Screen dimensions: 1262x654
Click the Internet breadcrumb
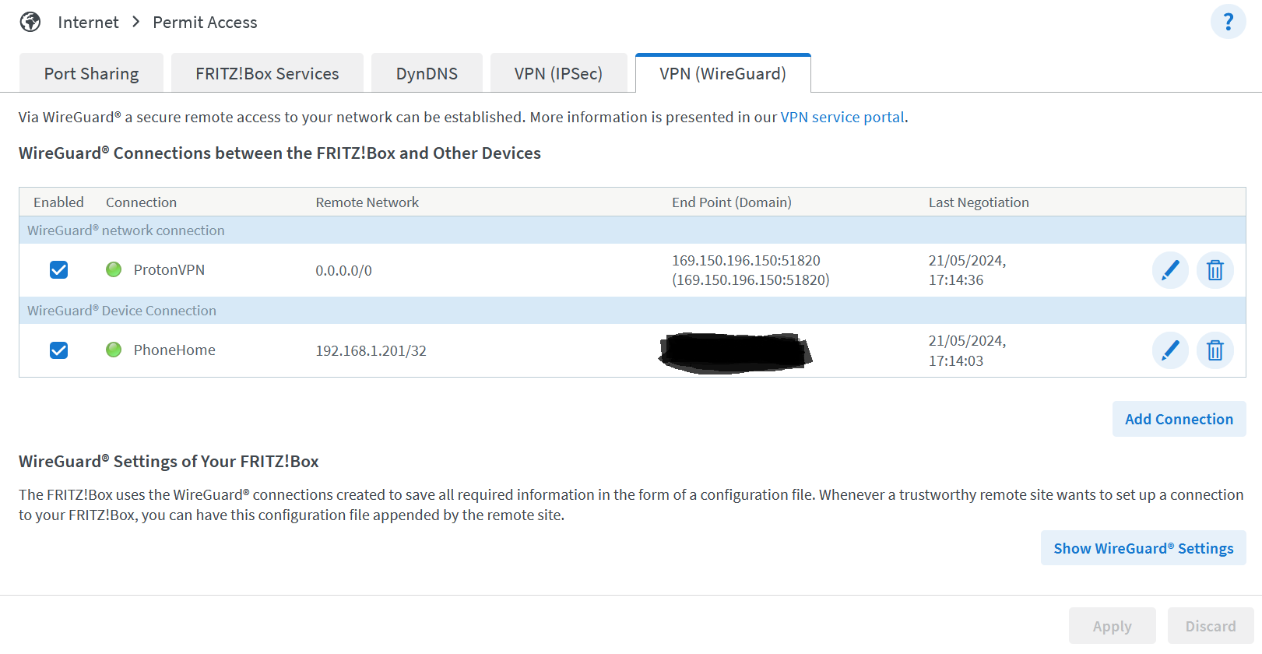pyautogui.click(x=88, y=22)
